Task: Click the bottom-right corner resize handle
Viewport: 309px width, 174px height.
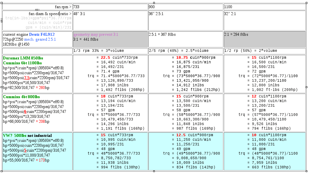Action: tap(307, 171)
